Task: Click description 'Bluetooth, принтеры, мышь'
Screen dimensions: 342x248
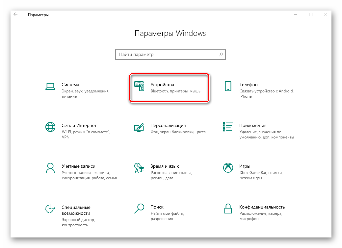Action: 175,91
